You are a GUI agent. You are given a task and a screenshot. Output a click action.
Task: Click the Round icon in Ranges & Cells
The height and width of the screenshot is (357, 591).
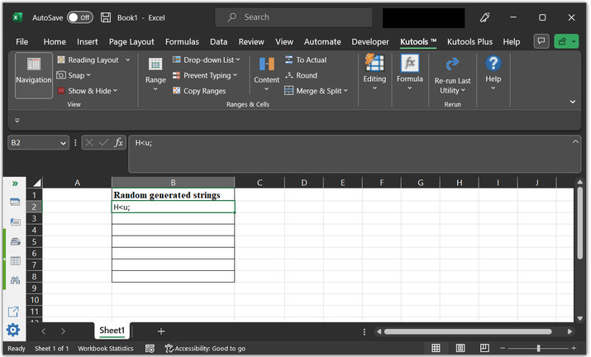pyautogui.click(x=289, y=75)
